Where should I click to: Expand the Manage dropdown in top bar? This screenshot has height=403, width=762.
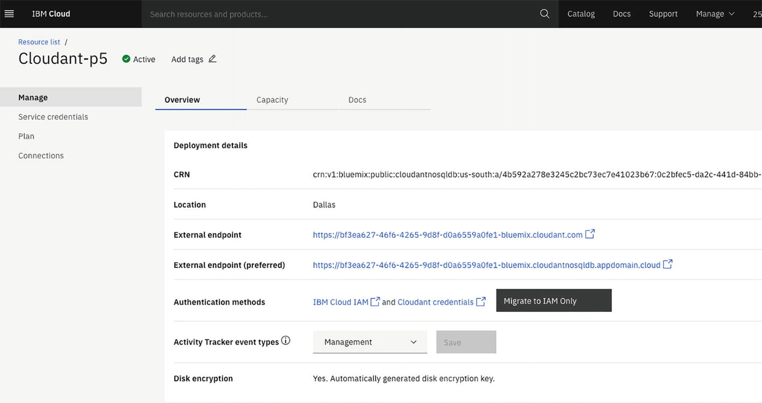[715, 14]
